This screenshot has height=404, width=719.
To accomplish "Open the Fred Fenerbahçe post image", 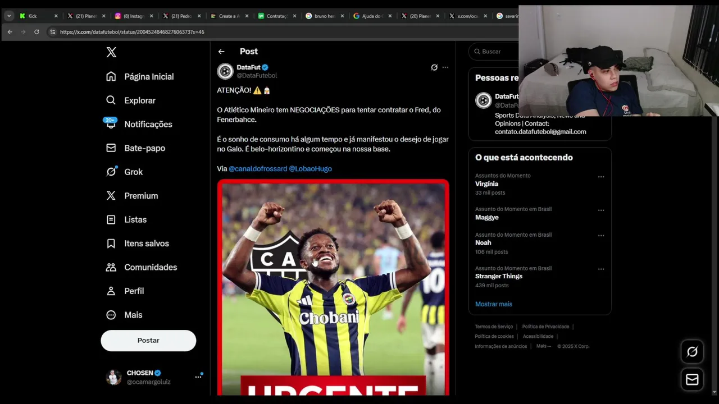I will 333,287.
